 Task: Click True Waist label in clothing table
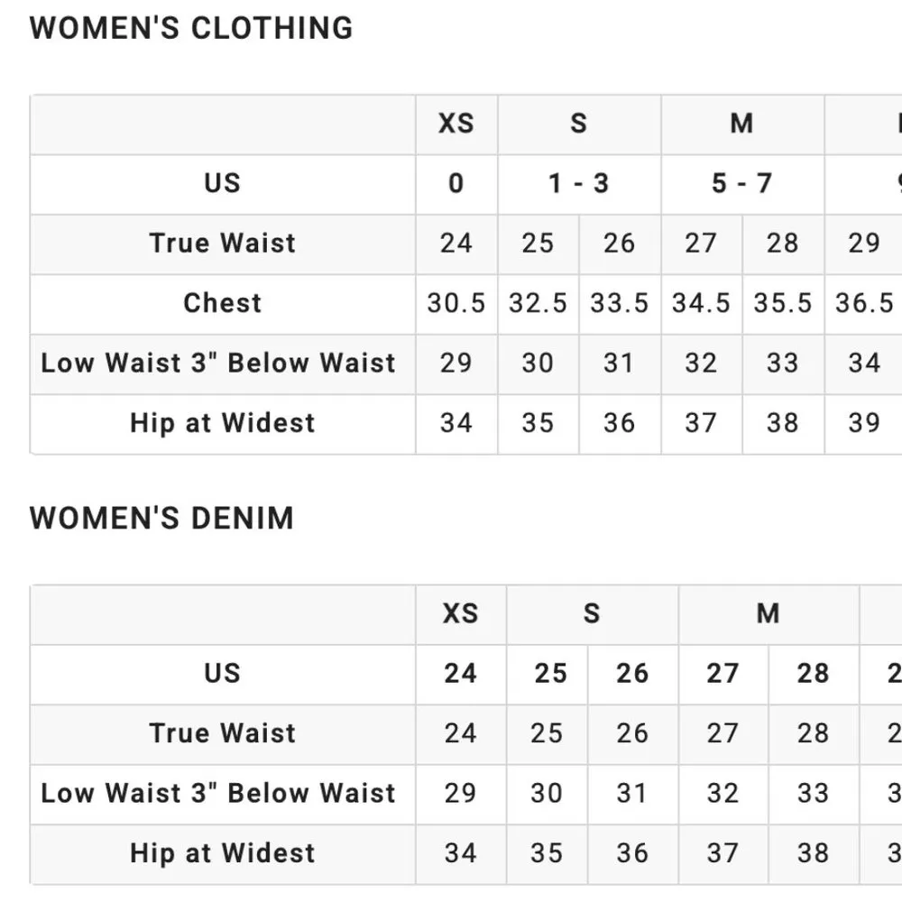tap(222, 244)
